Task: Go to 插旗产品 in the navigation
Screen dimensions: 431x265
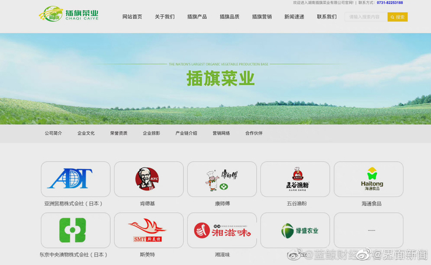Action: click(197, 17)
